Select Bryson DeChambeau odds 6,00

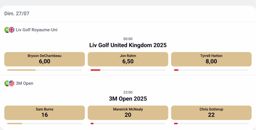(44, 59)
